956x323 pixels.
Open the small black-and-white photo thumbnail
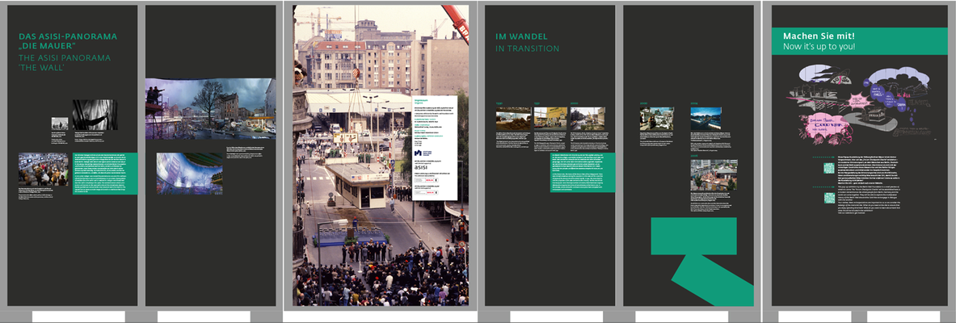click(60, 124)
